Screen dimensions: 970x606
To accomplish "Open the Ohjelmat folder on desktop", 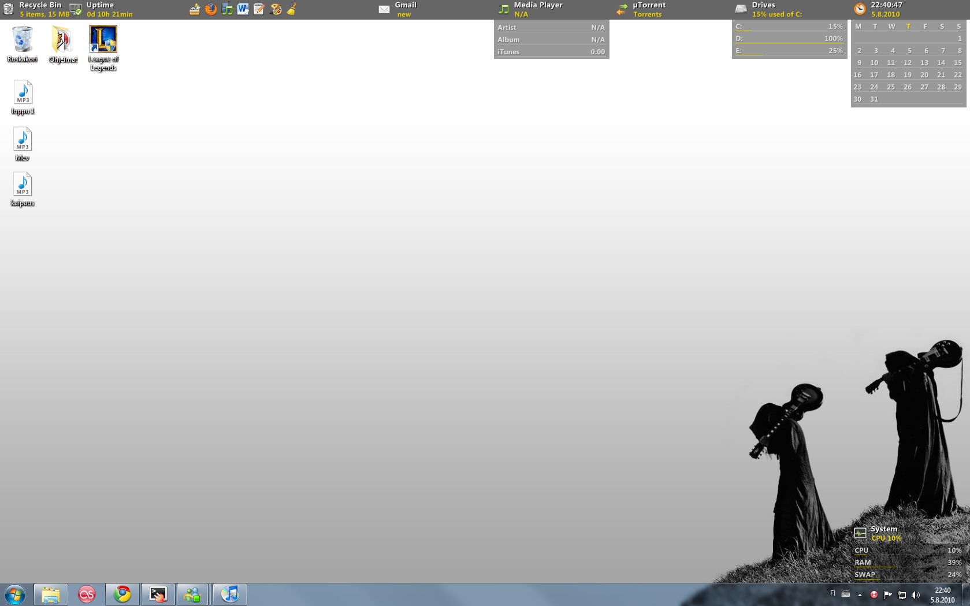I will pos(62,40).
